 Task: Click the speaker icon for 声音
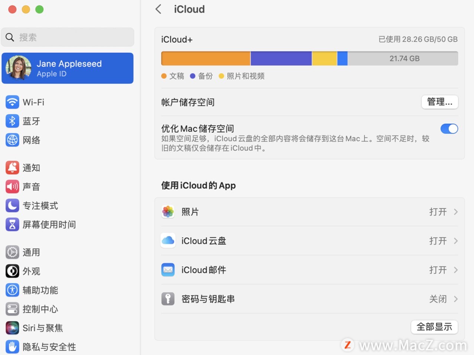coord(12,186)
